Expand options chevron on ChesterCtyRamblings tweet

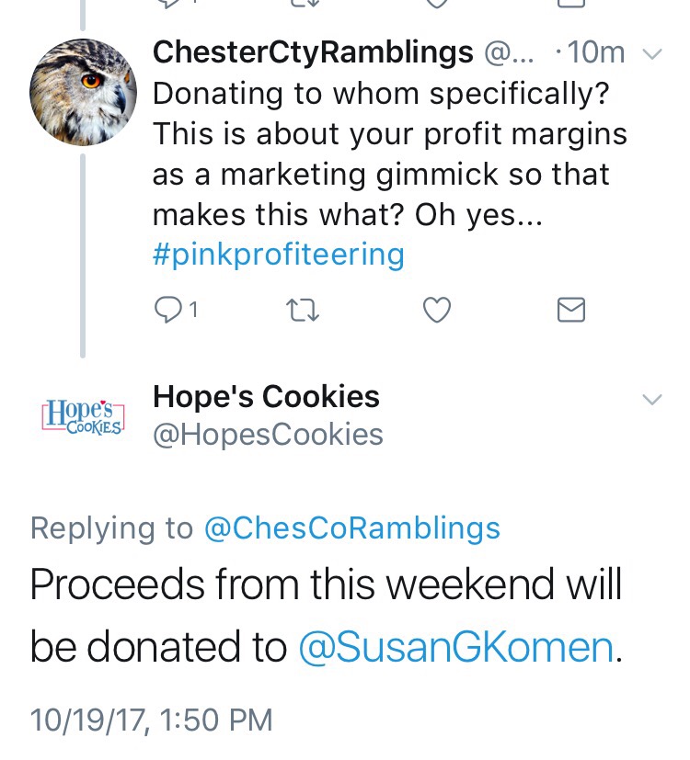pyautogui.click(x=651, y=53)
